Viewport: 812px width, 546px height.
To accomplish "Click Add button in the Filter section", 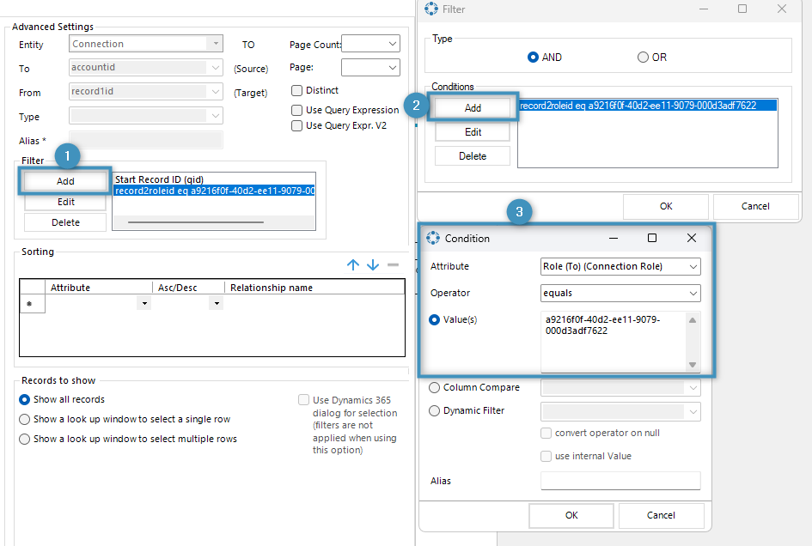I will [65, 181].
